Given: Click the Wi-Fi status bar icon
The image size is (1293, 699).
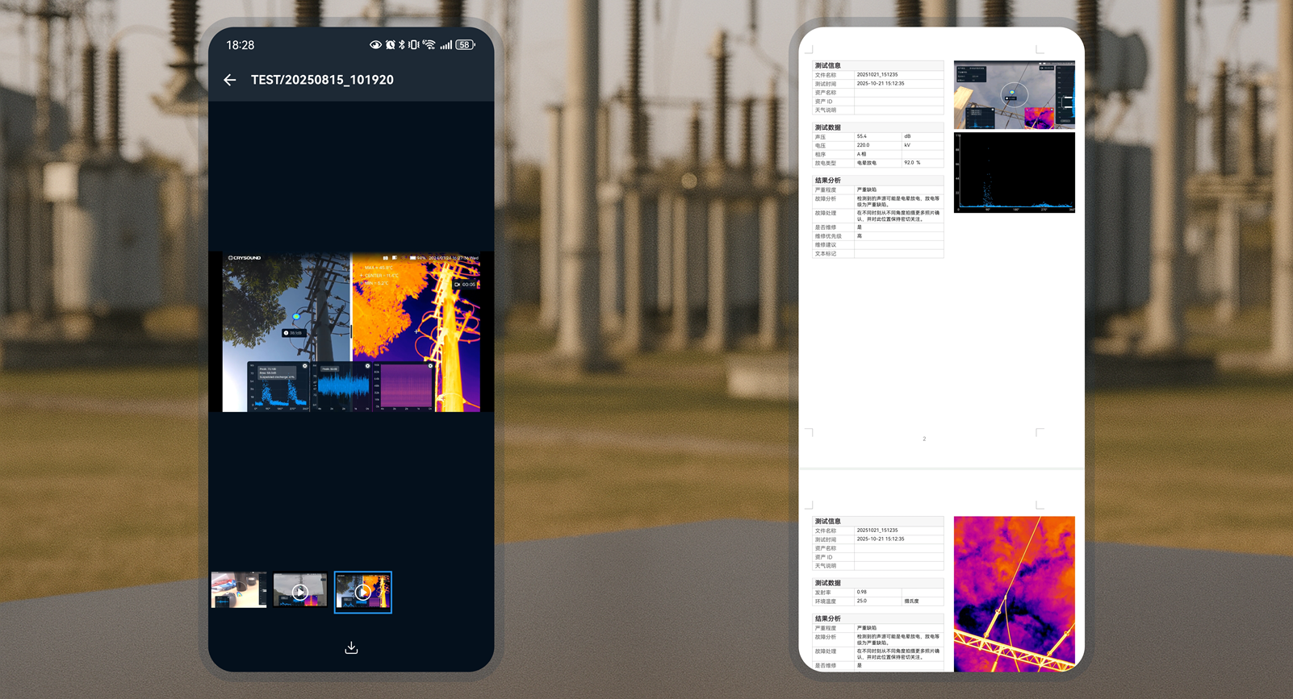Looking at the screenshot, I should [x=429, y=45].
